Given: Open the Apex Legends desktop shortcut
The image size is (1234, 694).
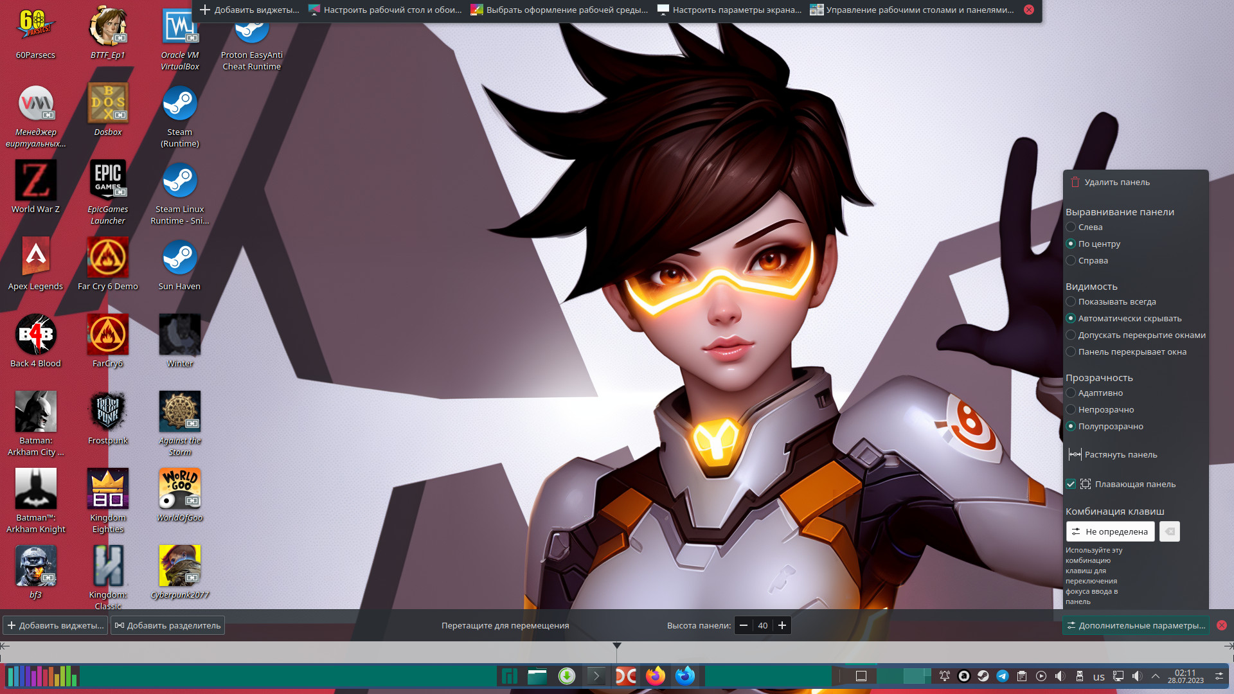Looking at the screenshot, I should [x=35, y=258].
